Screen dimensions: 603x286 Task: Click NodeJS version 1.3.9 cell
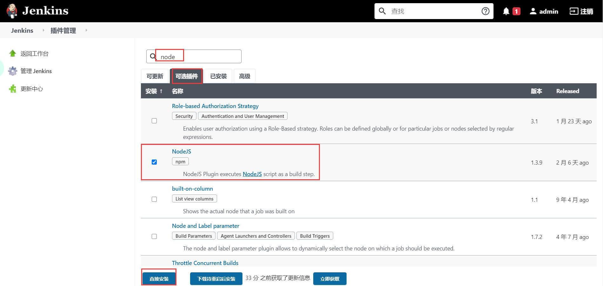click(537, 162)
